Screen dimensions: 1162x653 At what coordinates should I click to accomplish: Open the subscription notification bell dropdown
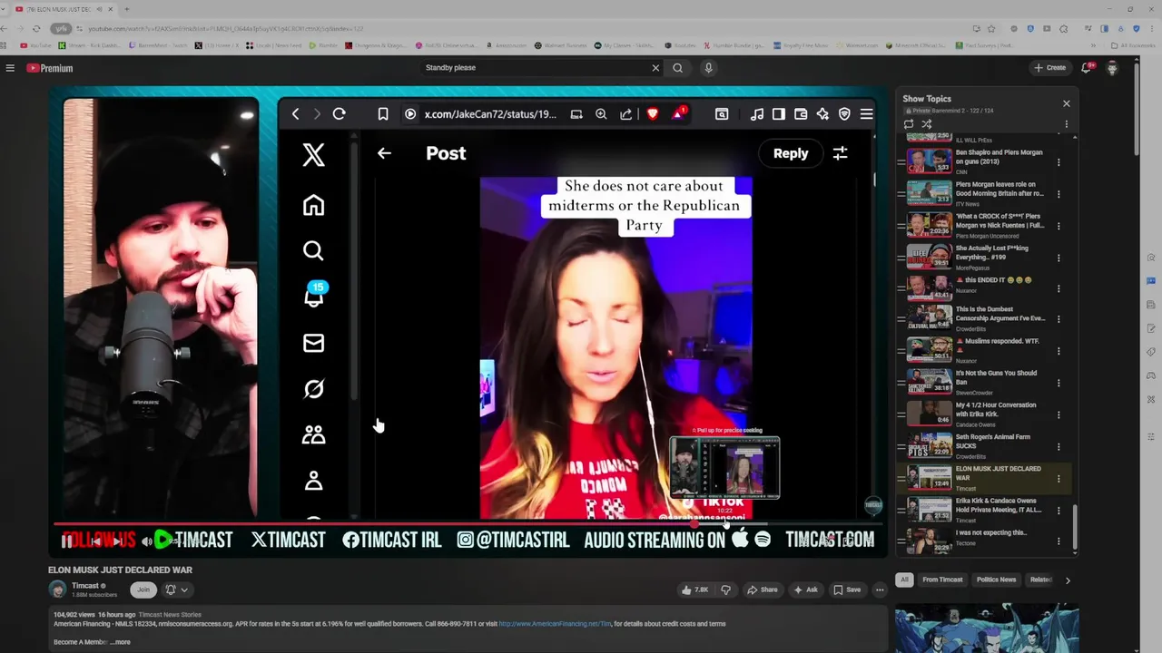[x=176, y=590]
